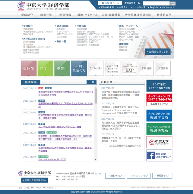Open the ニュース一覧 header link
193x194 pixels.
coord(138,8)
